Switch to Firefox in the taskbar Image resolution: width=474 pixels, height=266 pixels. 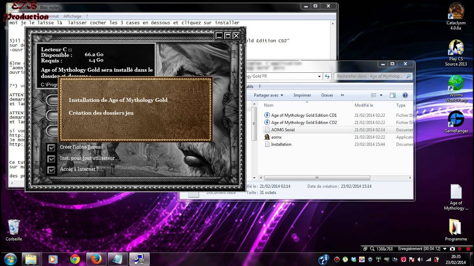96,259
